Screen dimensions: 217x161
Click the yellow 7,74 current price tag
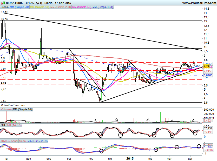click(x=207, y=66)
